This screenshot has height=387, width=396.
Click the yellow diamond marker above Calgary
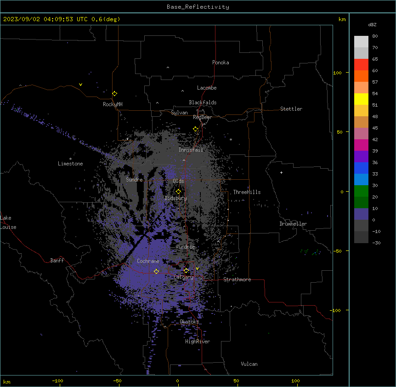[186, 271]
